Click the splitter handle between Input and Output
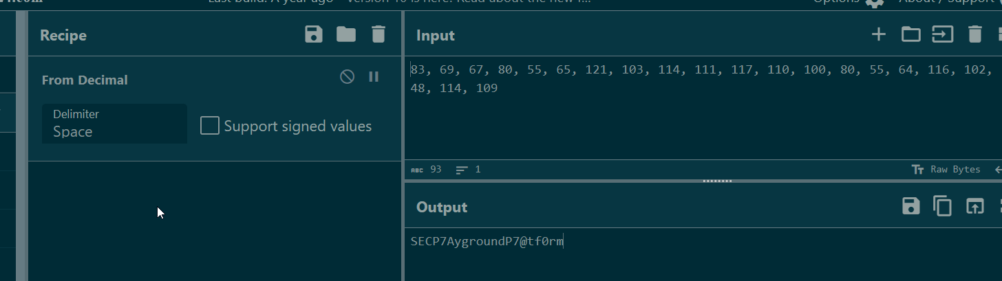Screen dimensions: 1002x281 tap(716, 181)
